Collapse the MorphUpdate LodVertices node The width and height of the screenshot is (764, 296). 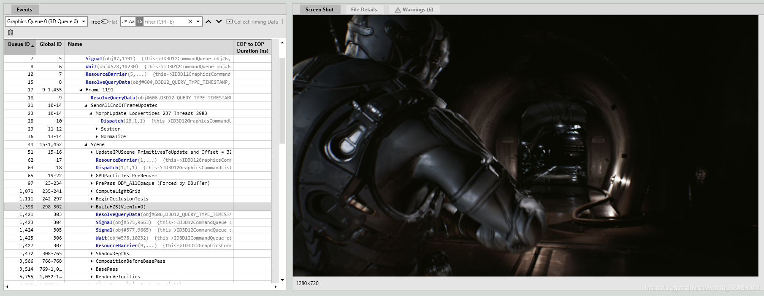(91, 113)
